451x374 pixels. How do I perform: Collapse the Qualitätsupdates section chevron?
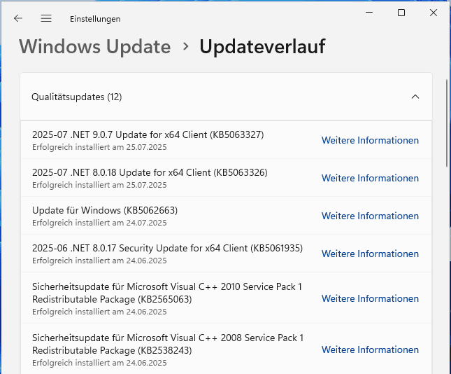pyautogui.click(x=415, y=97)
